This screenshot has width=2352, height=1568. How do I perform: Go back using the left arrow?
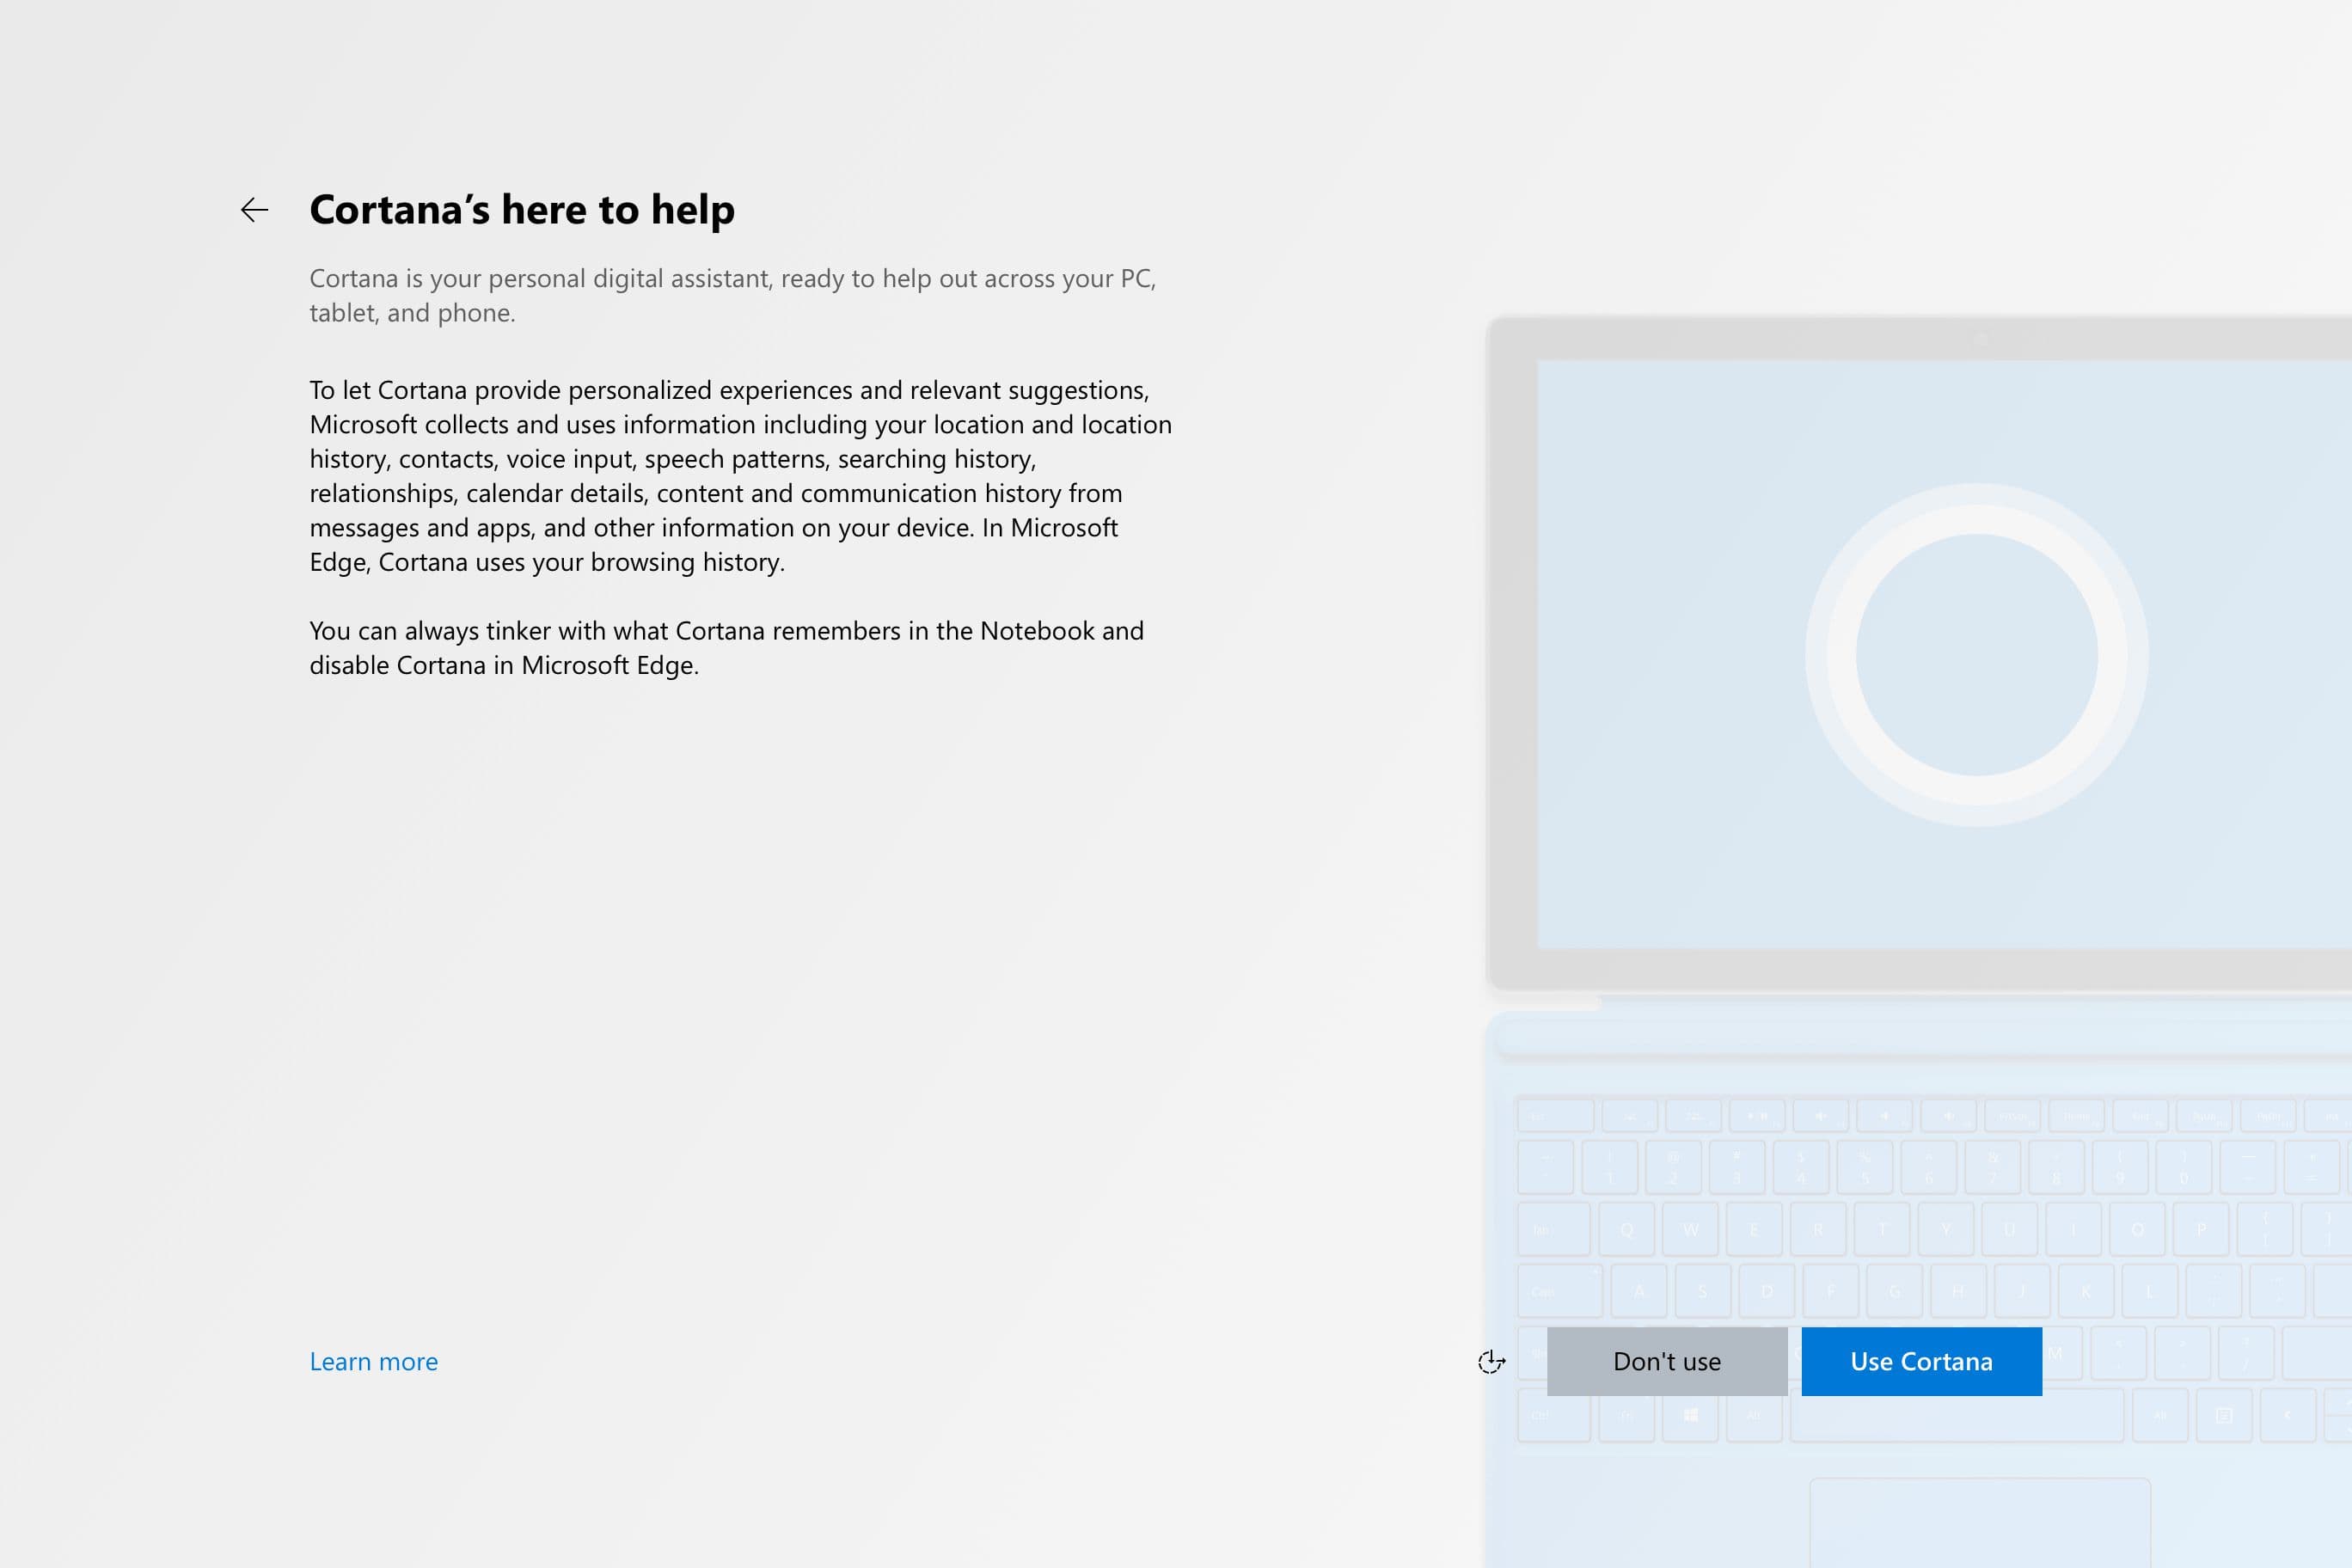coord(255,210)
